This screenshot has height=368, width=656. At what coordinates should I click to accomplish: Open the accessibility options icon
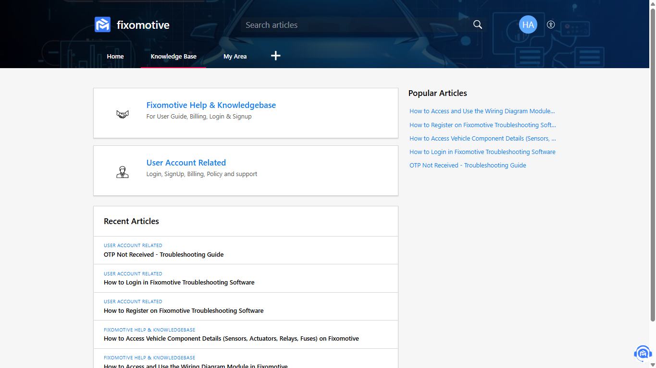point(550,24)
